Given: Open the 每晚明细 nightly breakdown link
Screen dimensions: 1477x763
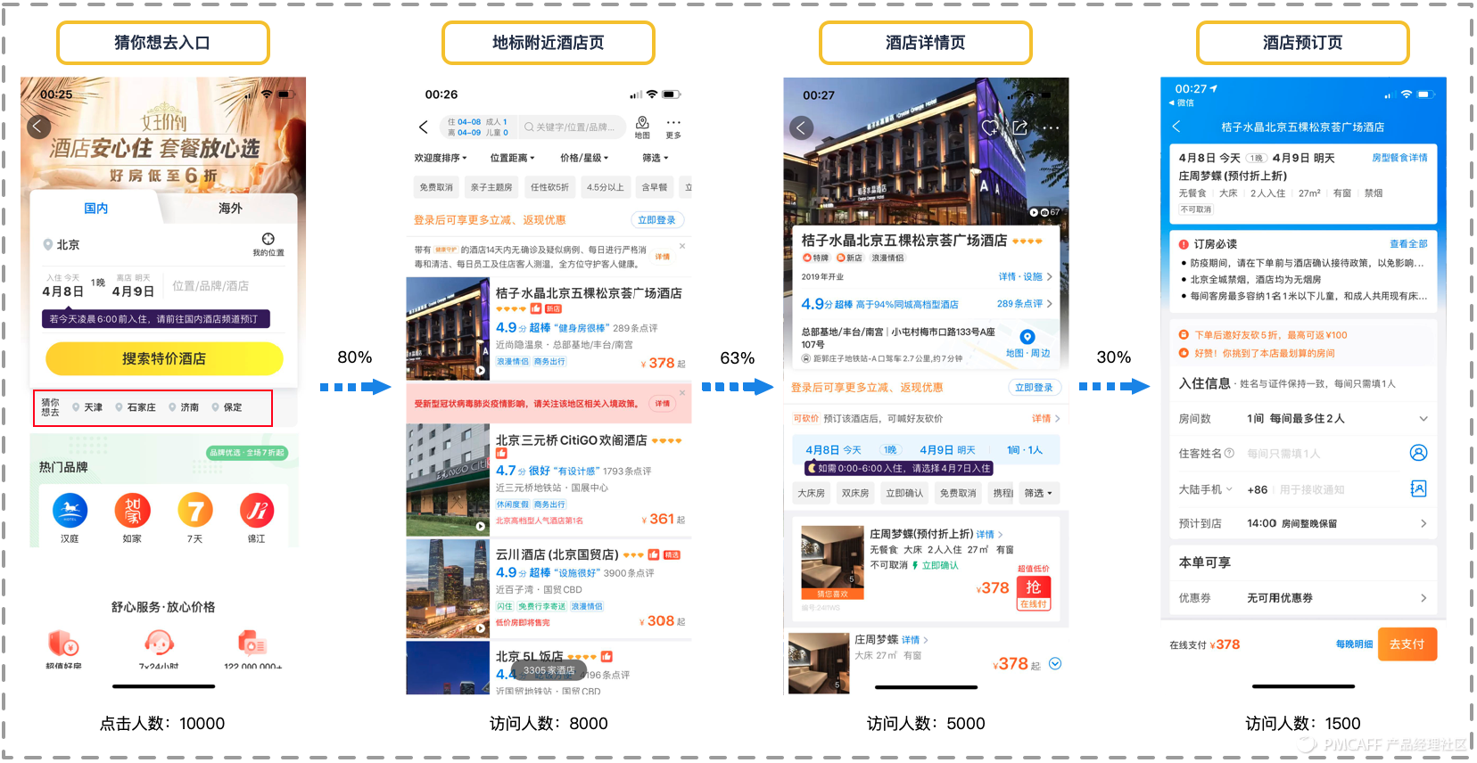Looking at the screenshot, I should 1354,644.
